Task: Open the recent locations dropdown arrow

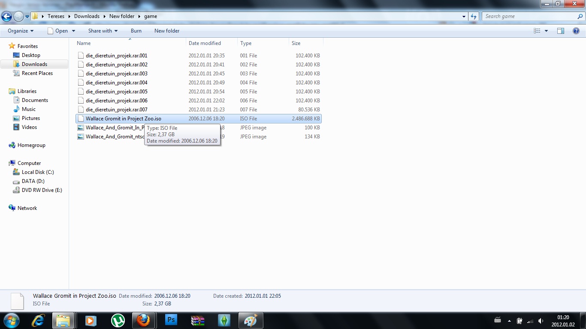Action: click(x=27, y=17)
